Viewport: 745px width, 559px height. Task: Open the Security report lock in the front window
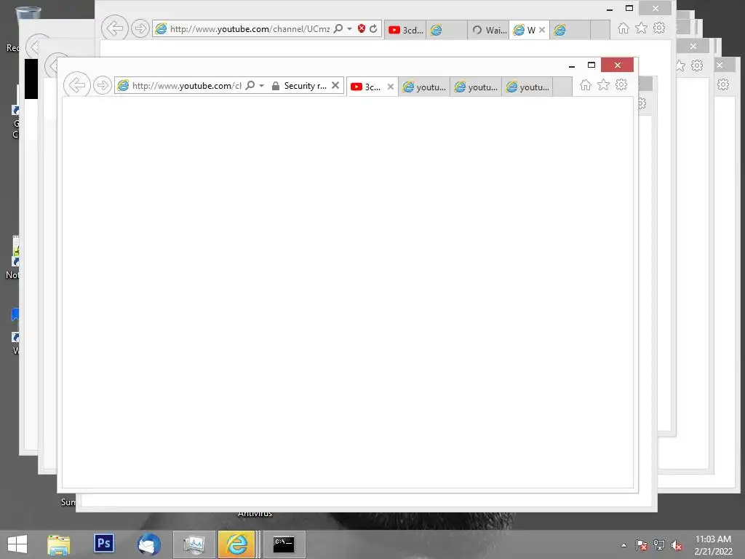(x=299, y=86)
